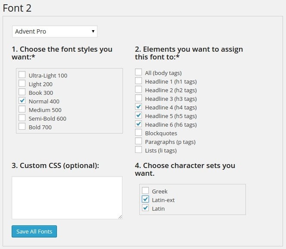Click the 'Choose character sets you want' heading
The height and width of the screenshot is (249, 286).
pyautogui.click(x=185, y=169)
